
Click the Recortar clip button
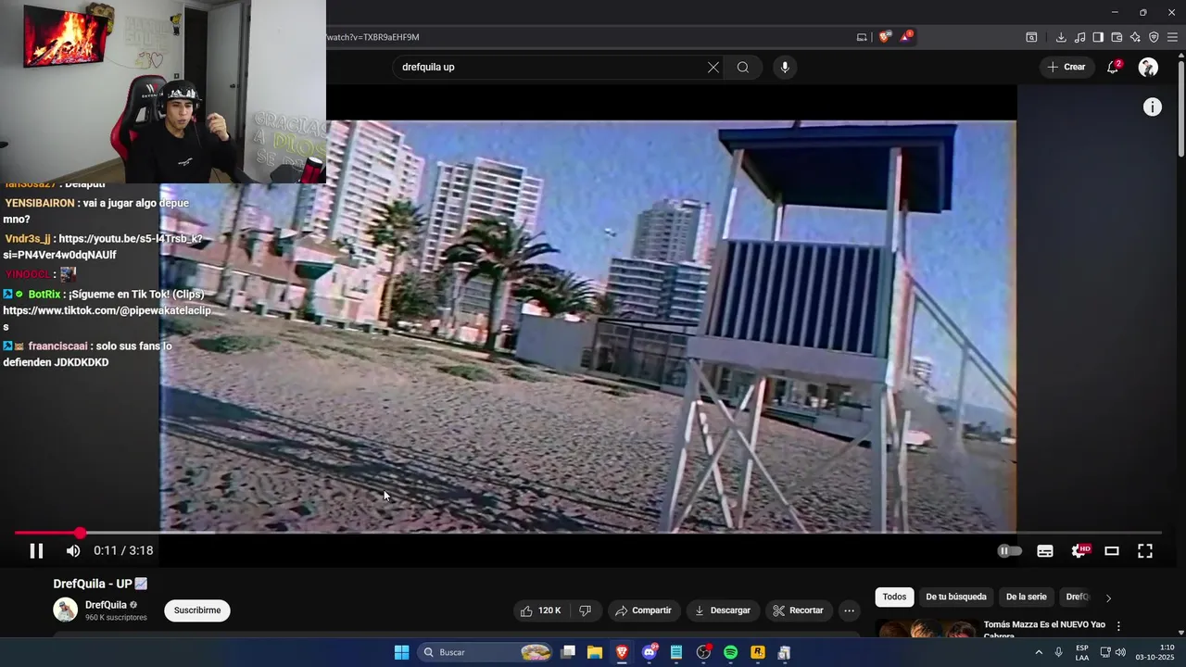pyautogui.click(x=798, y=610)
